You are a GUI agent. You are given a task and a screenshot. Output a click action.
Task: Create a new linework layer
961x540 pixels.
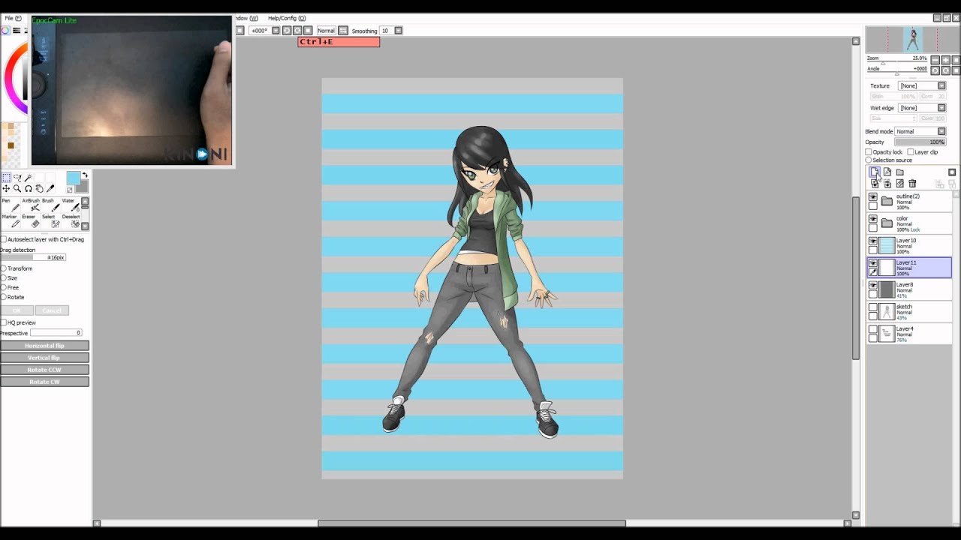click(887, 172)
